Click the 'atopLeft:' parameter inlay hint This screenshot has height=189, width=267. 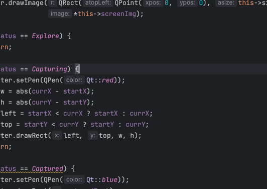[98, 3]
